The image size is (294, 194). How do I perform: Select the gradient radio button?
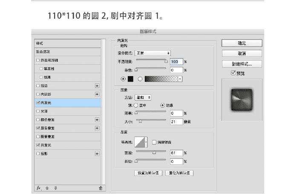140,79
